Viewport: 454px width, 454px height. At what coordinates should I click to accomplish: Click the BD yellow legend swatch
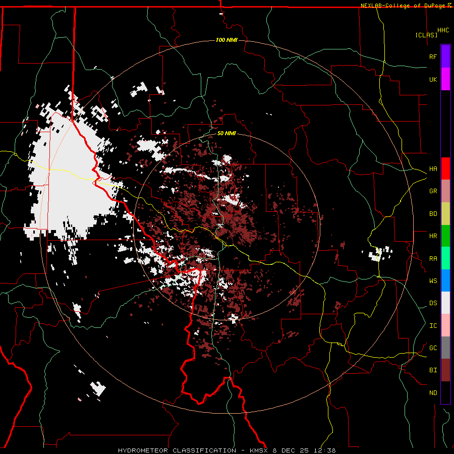(445, 213)
